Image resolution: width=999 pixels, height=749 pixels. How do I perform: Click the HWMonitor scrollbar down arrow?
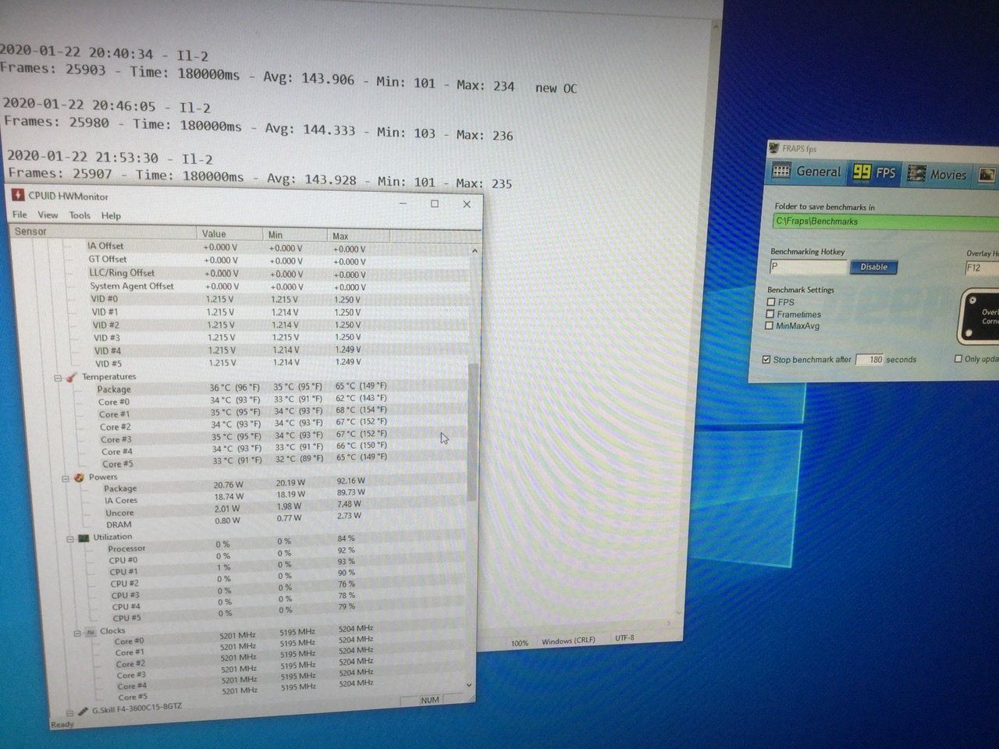[x=469, y=685]
